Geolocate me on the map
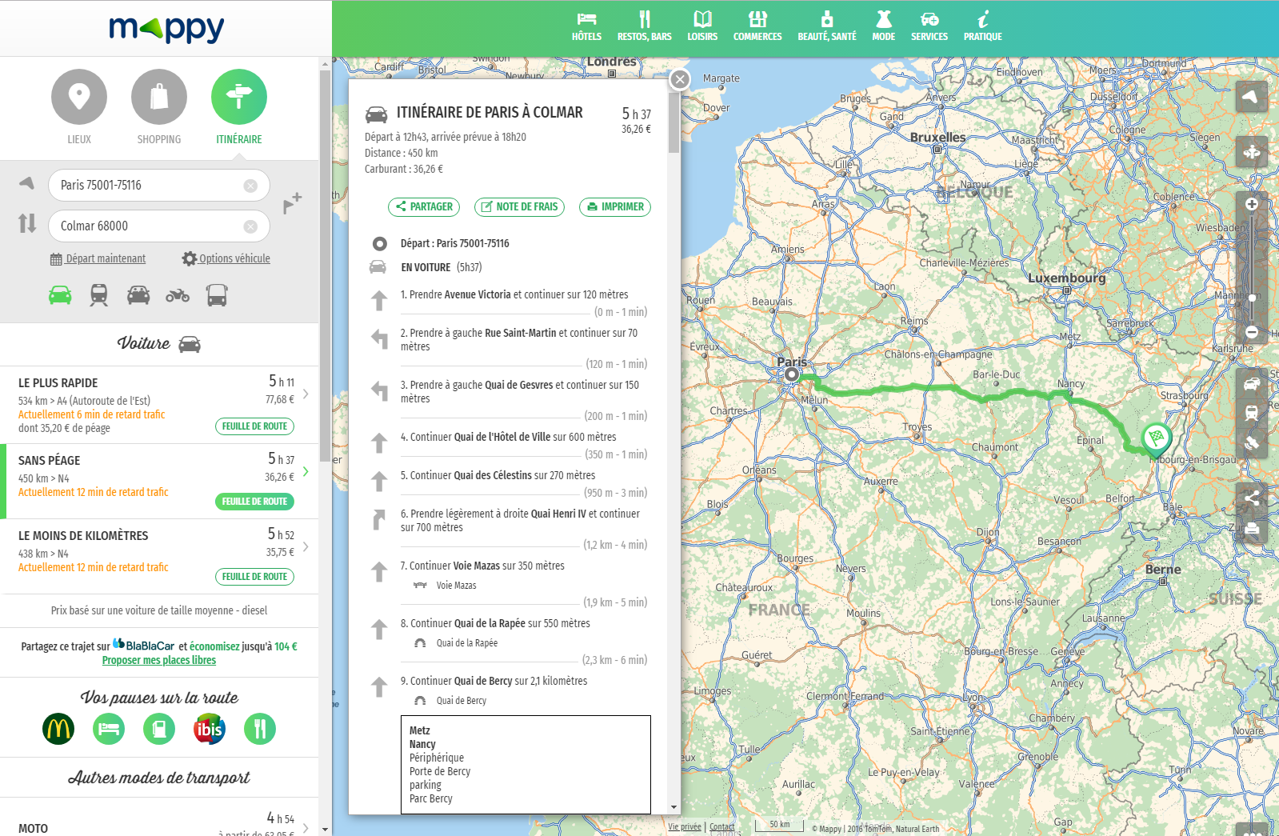The height and width of the screenshot is (836, 1279). pyautogui.click(x=1252, y=98)
